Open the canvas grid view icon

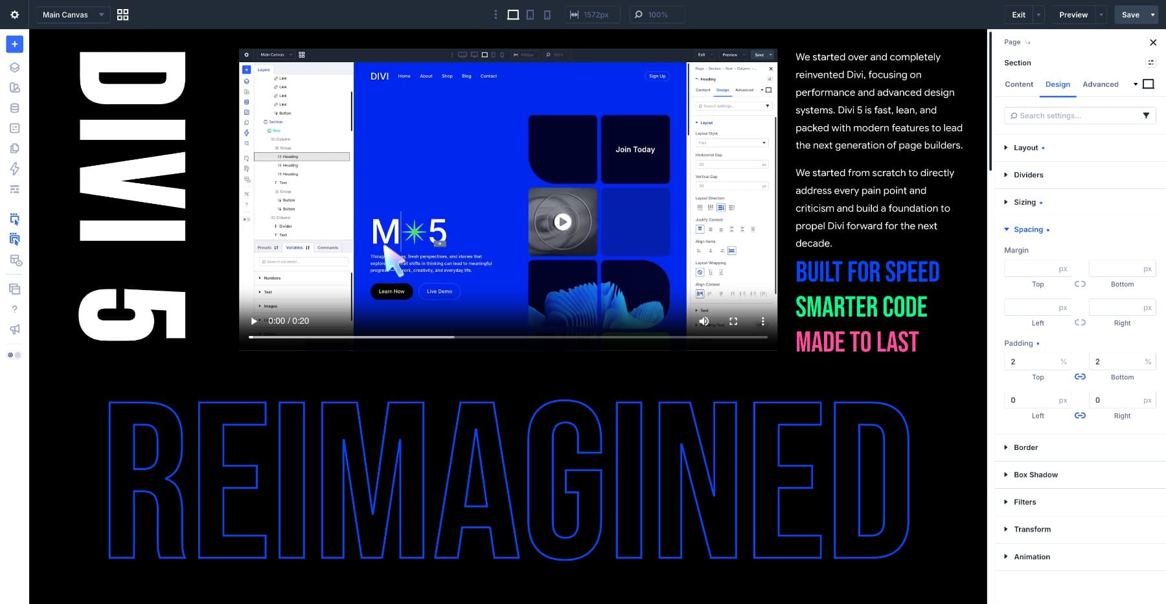(122, 14)
